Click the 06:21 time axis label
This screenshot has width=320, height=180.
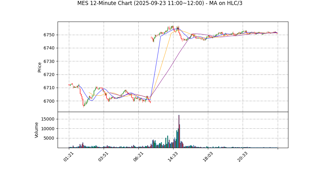[138, 157]
